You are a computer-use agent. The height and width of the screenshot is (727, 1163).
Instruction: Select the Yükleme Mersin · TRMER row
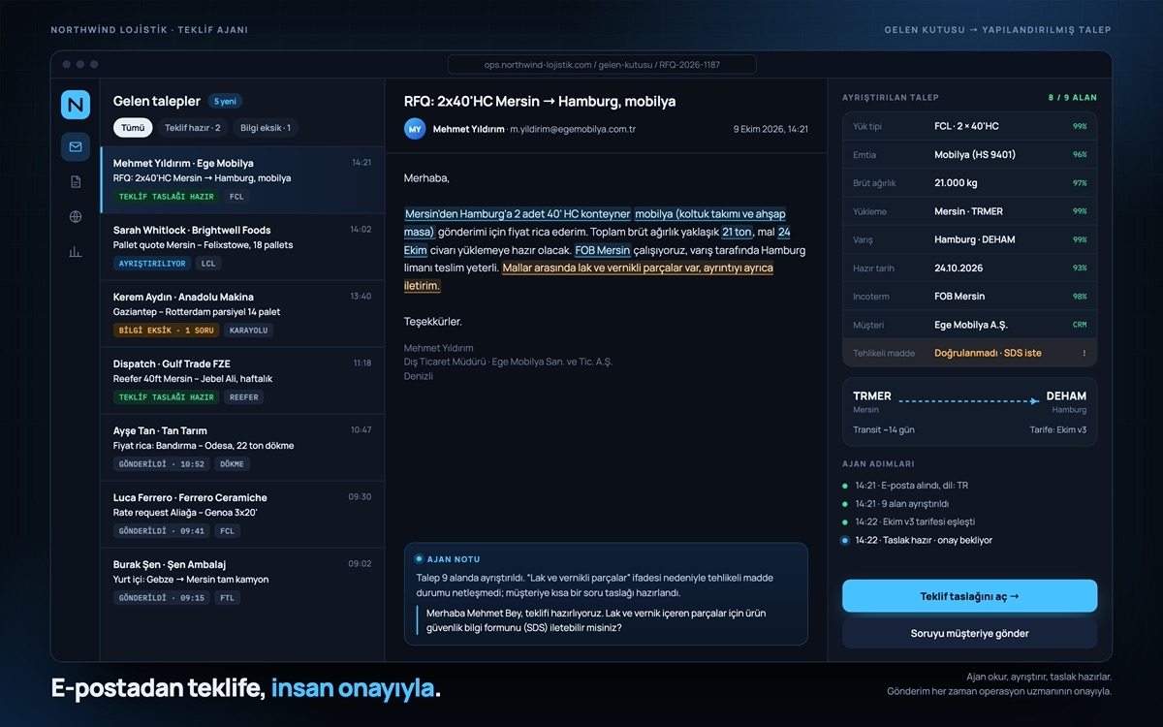(969, 211)
